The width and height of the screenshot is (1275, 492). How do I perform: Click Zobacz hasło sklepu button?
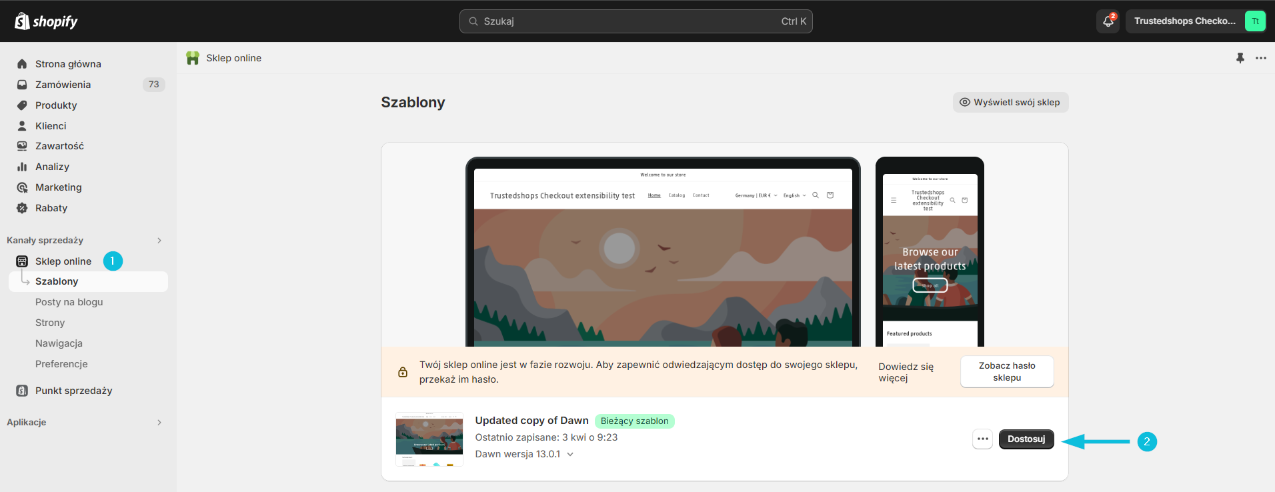tap(1006, 371)
